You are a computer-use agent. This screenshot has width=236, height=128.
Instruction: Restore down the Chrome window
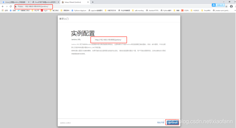[x=230, y=2]
